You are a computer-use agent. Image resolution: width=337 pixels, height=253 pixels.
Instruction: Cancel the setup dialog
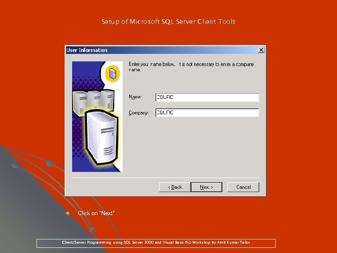pyautogui.click(x=243, y=187)
